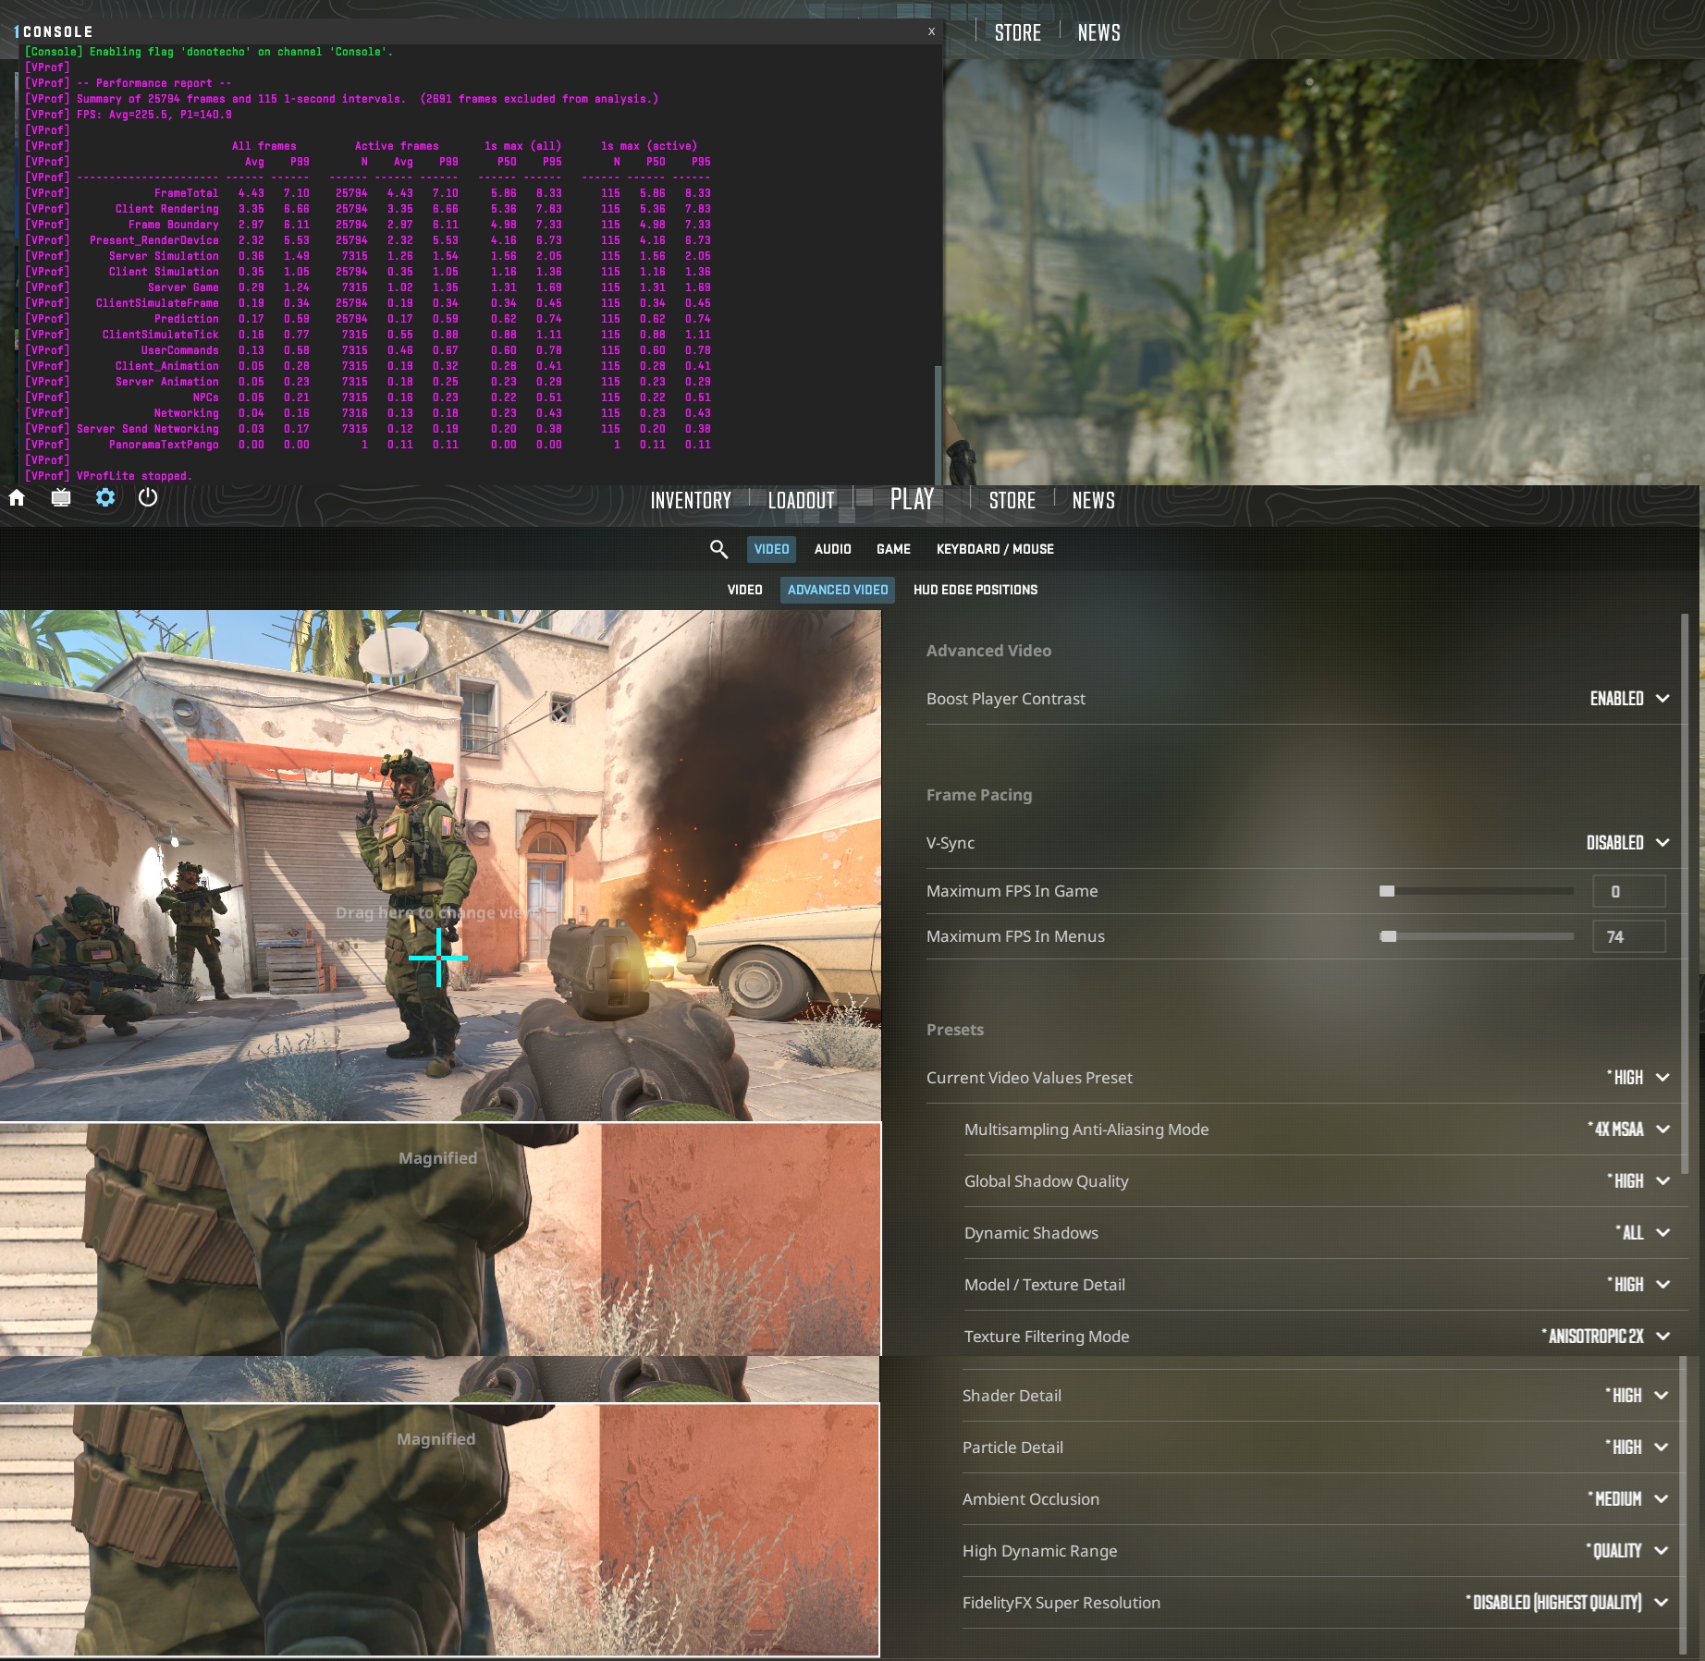Click the CONSOLE title text
1705x1661 pixels.
coord(57,31)
